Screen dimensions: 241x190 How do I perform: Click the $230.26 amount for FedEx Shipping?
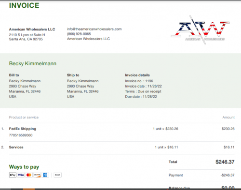click(228, 129)
